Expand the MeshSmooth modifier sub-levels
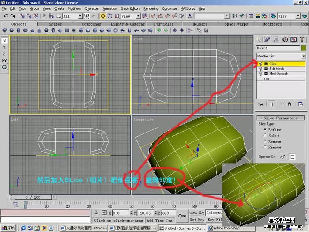The width and height of the screenshot is (309, 232). pyautogui.click(x=266, y=74)
